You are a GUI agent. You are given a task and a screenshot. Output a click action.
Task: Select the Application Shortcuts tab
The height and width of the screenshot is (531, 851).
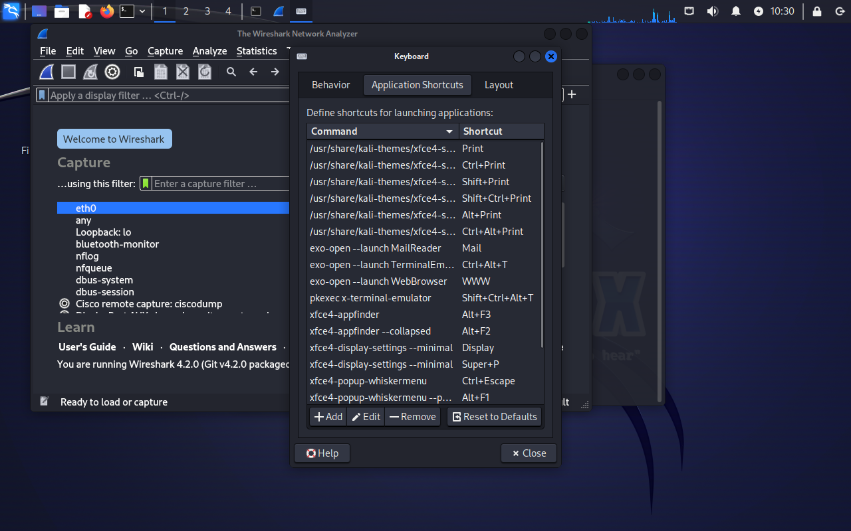click(x=417, y=85)
